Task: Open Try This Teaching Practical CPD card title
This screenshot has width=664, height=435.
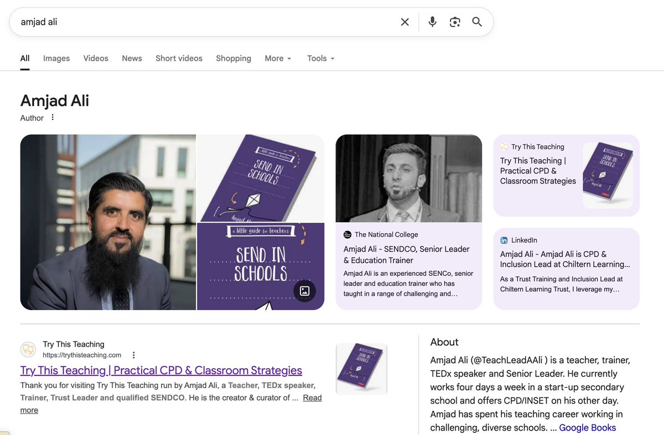Action: tap(538, 171)
